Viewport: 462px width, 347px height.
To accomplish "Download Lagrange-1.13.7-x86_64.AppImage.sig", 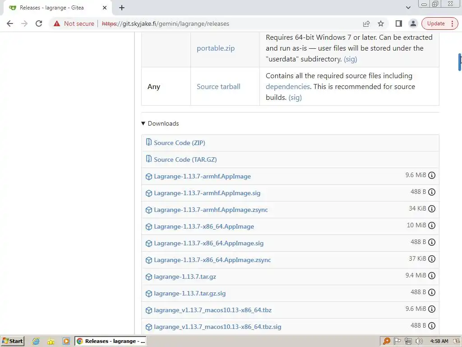I will click(208, 243).
